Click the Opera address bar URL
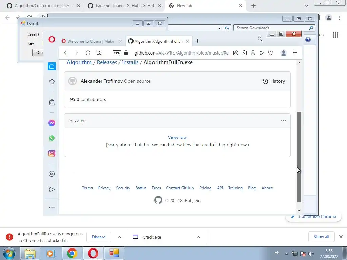347x260 pixels. pos(182,53)
